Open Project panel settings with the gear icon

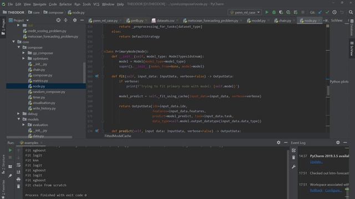click(x=75, y=20)
